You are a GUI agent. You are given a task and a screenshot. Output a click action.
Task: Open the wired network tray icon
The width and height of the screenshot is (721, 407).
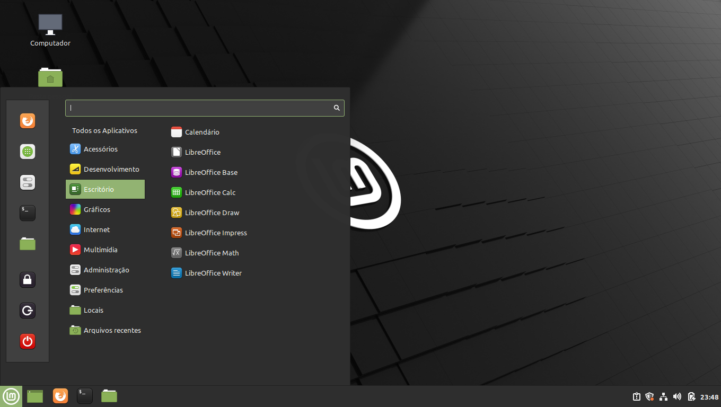663,396
